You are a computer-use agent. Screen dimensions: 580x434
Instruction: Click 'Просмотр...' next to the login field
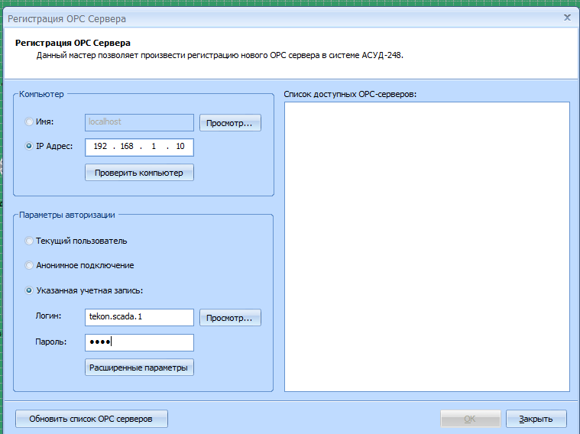click(x=230, y=318)
